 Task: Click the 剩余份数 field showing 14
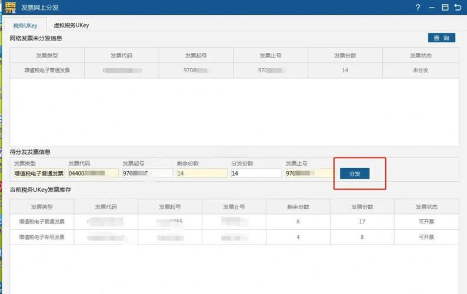pyautogui.click(x=201, y=173)
